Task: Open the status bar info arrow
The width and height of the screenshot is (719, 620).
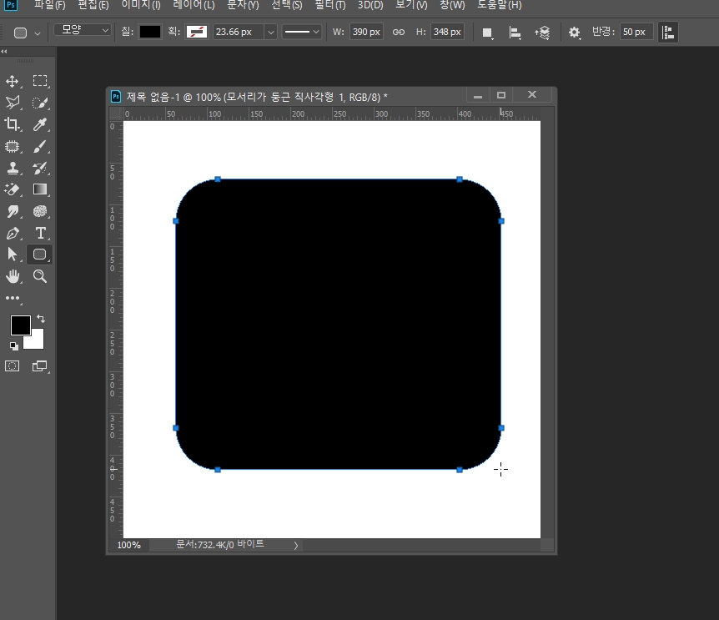Action: pos(296,545)
